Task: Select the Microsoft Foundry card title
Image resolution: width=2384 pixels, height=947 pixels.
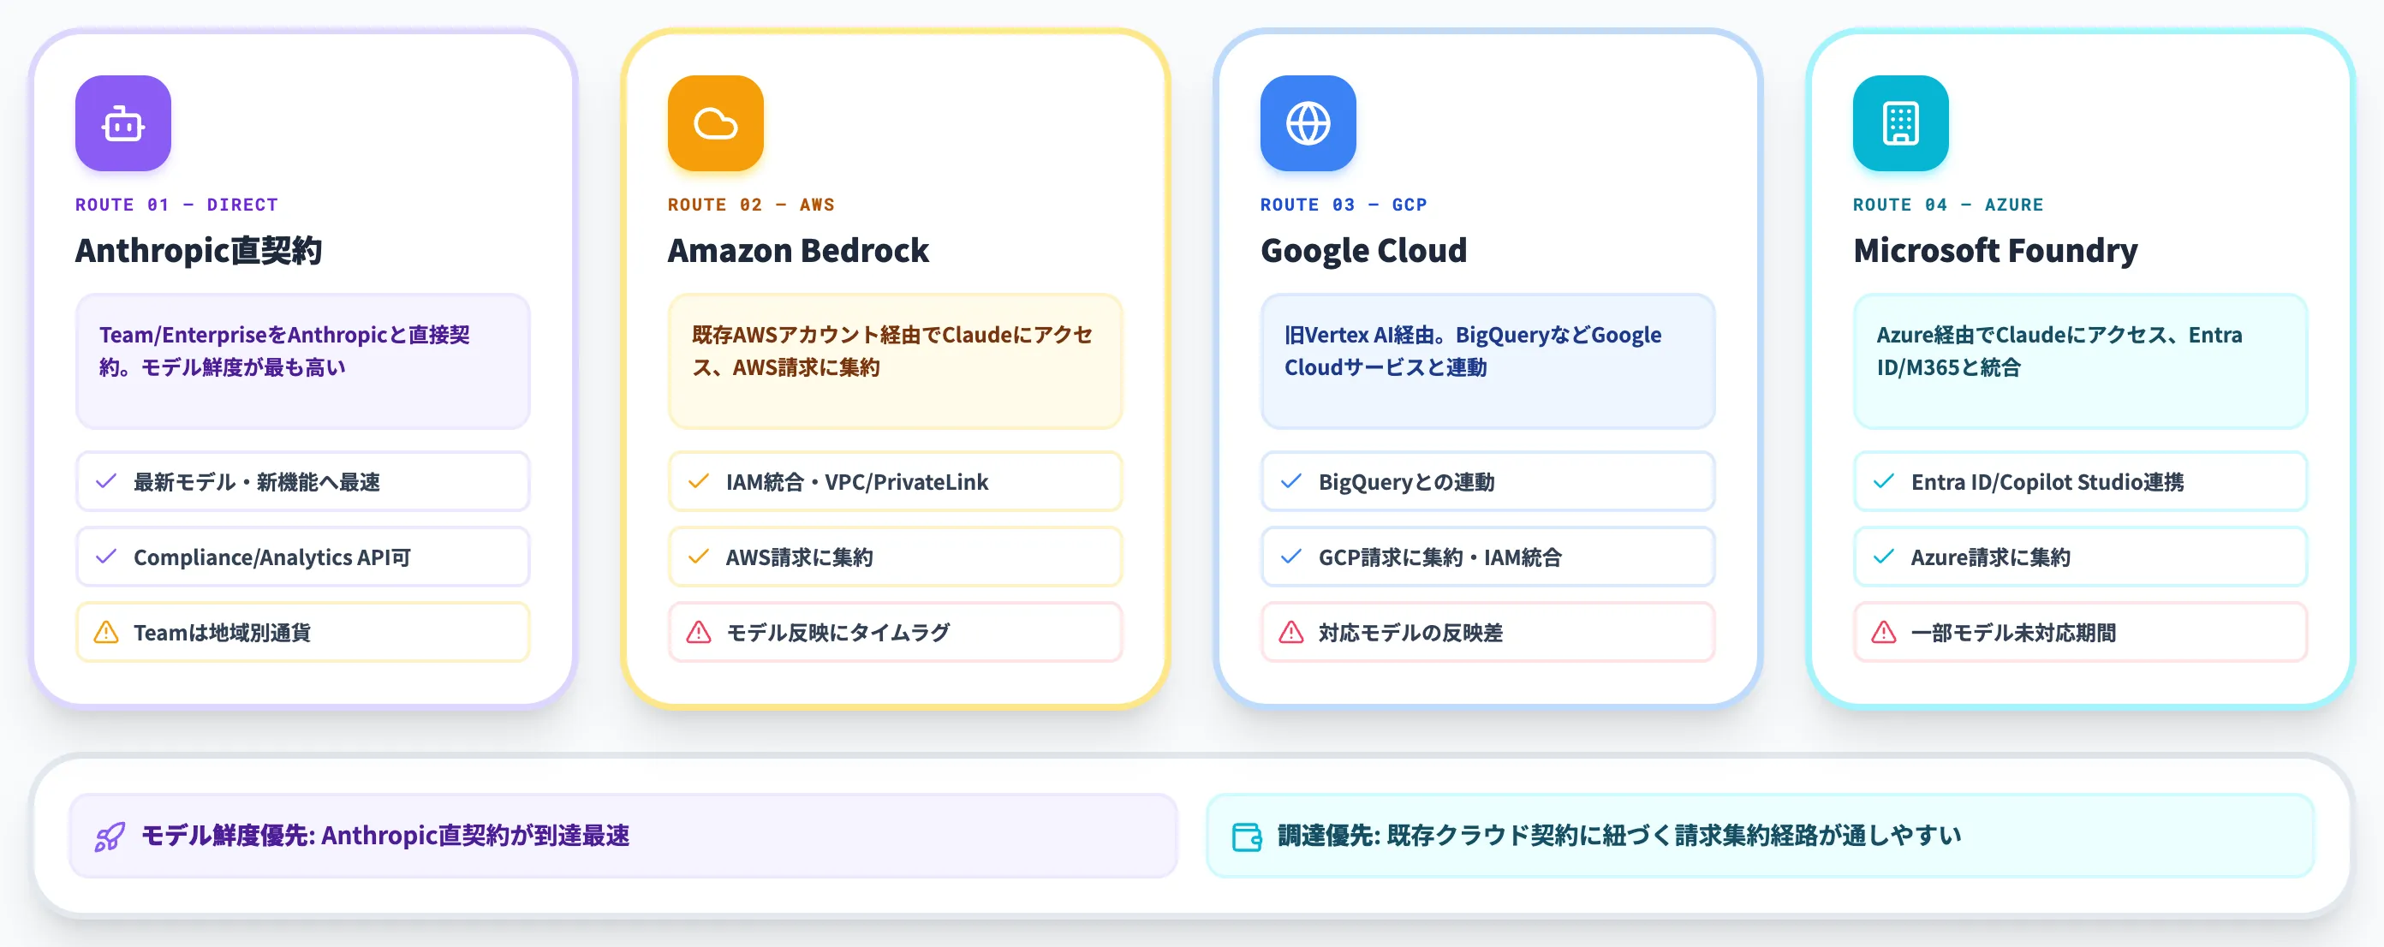Action: click(x=1995, y=250)
